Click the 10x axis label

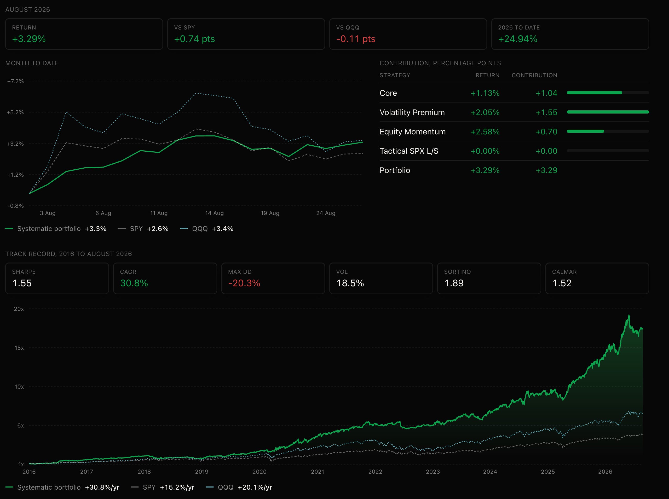pos(19,387)
